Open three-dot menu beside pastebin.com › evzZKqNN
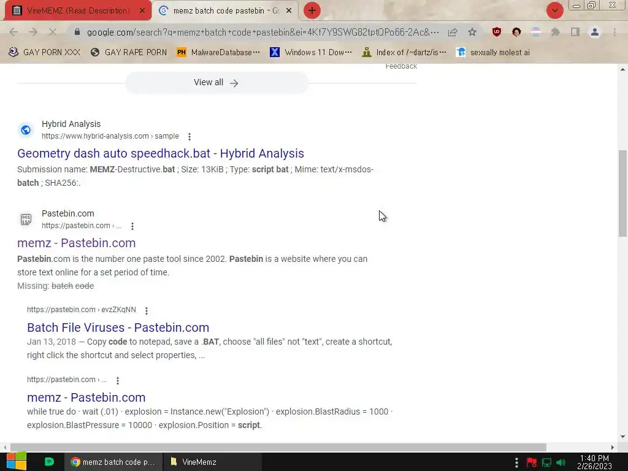The width and height of the screenshot is (628, 471). tap(147, 310)
